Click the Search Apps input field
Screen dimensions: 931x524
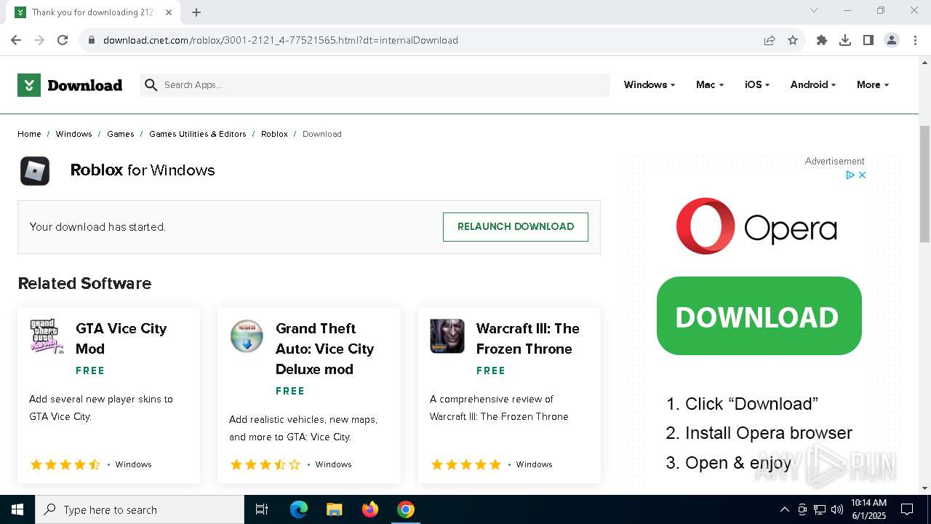coord(375,85)
